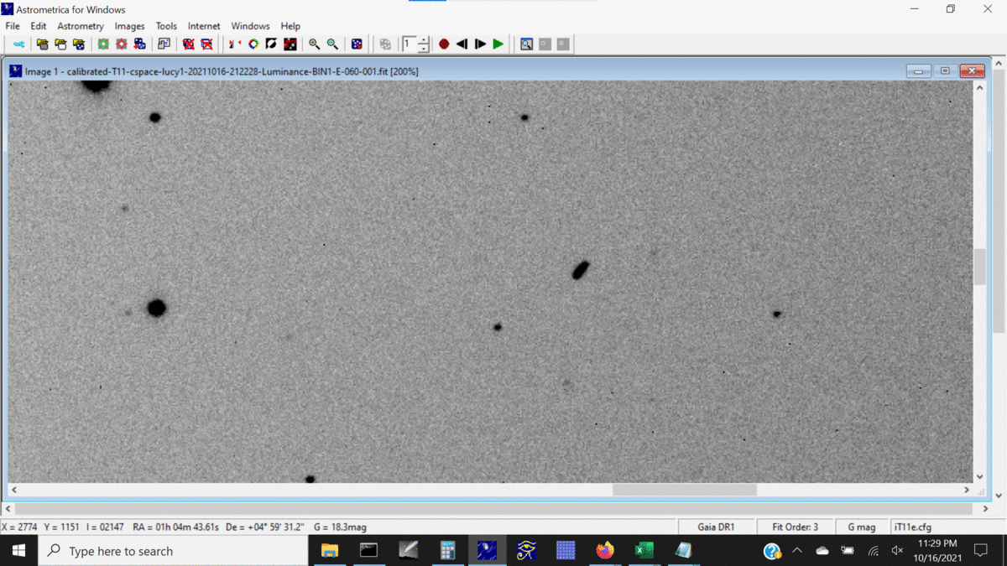This screenshot has height=566, width=1007.
Task: Click the image window's horizontal scrollbar thumb
Action: (684, 490)
